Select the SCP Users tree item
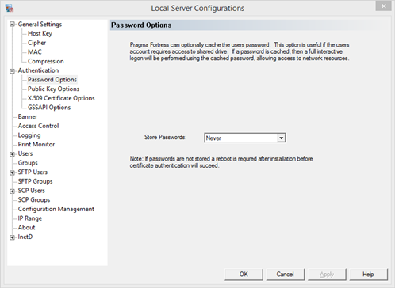The image size is (395, 288). tap(31, 191)
